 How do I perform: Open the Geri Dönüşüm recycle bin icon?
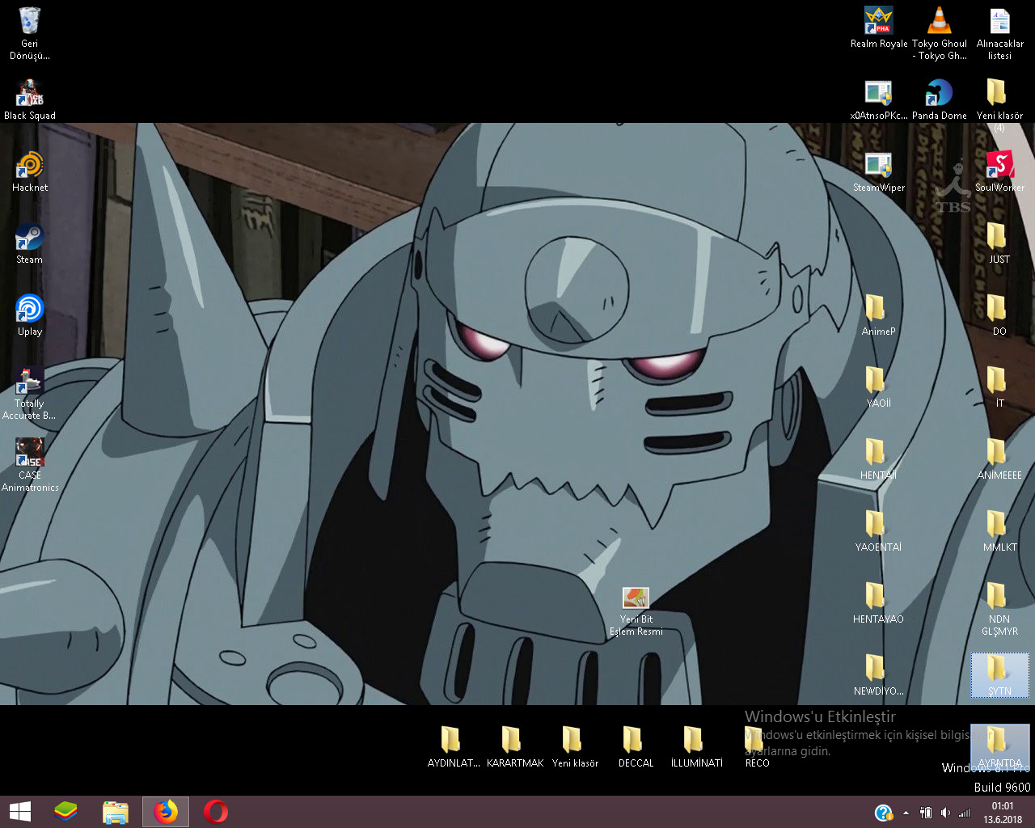click(30, 32)
